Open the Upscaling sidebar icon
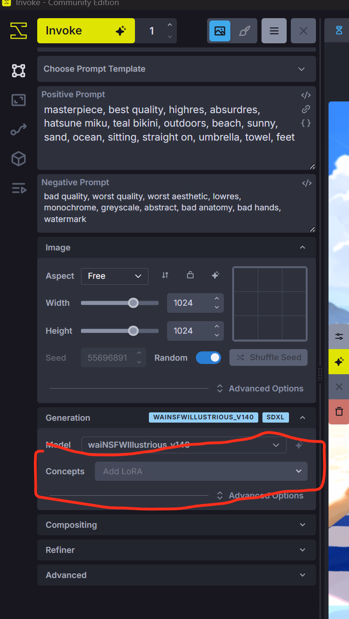The height and width of the screenshot is (619, 349). tap(19, 100)
